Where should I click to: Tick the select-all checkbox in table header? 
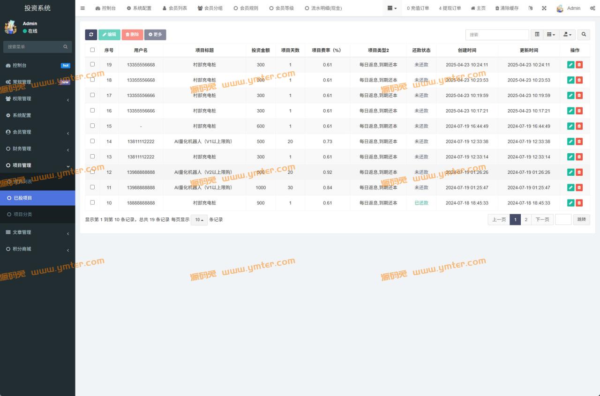[92, 50]
